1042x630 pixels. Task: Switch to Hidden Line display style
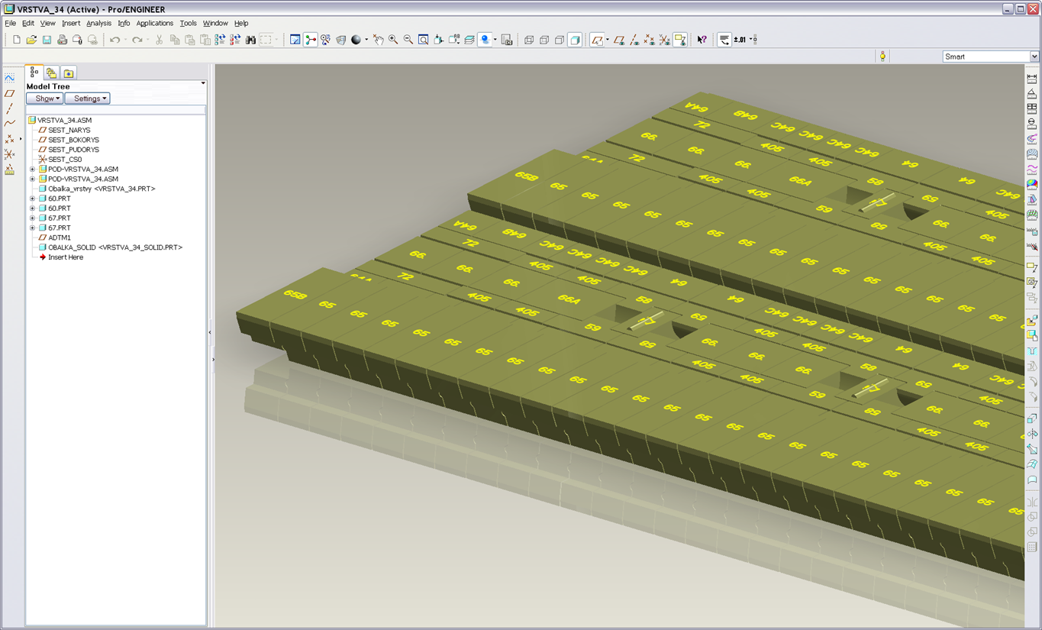[x=544, y=40]
